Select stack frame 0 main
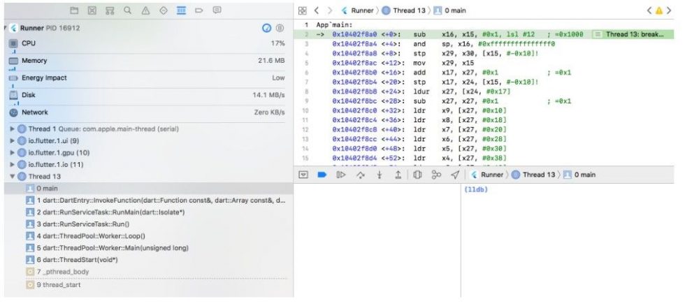This screenshot has height=306, width=699. click(148, 189)
